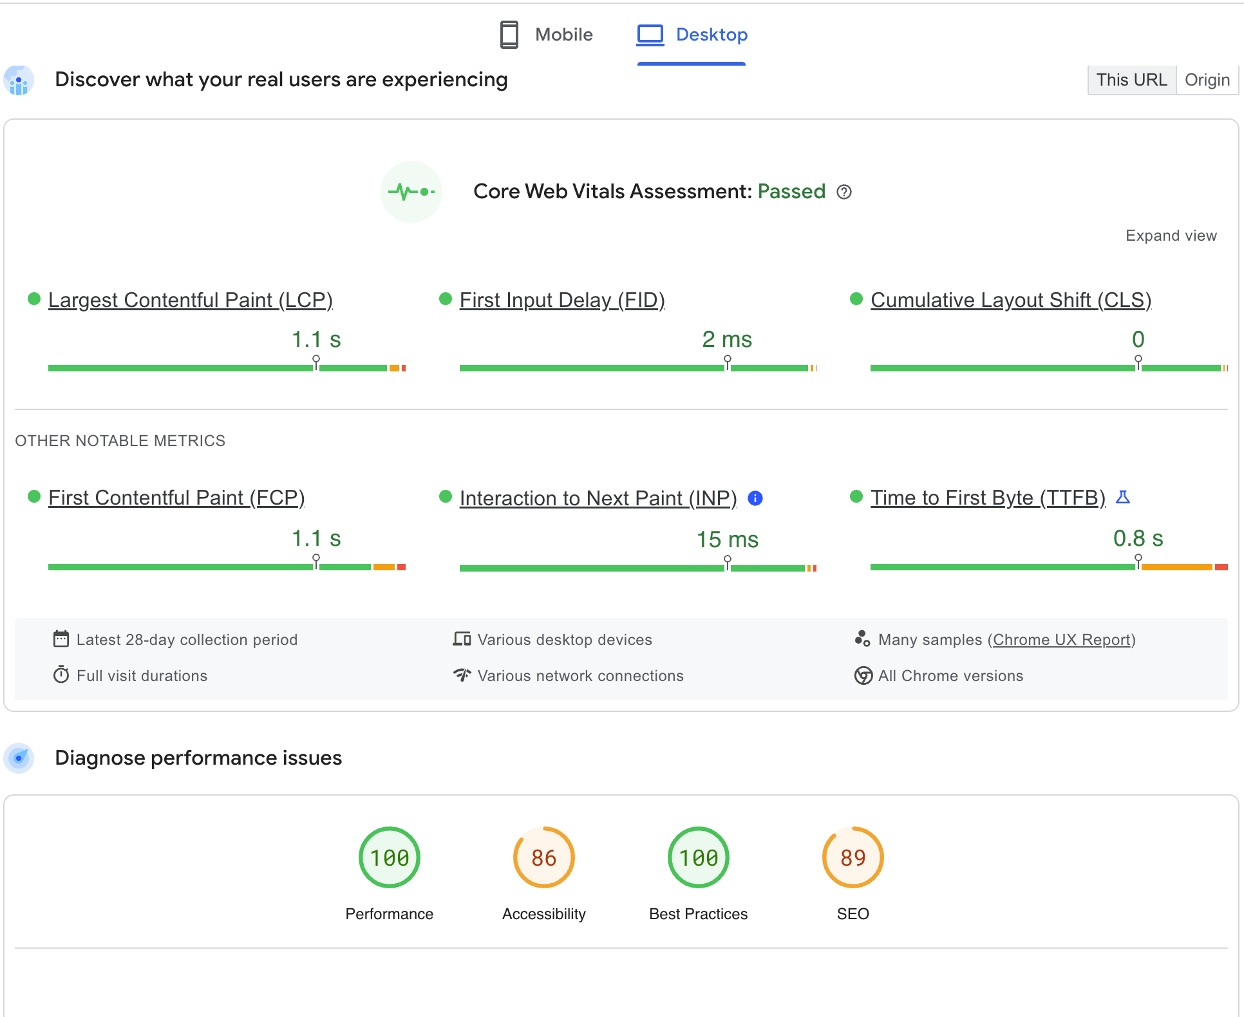Open the Chrome UX Report link
This screenshot has width=1244, height=1017.
click(x=1062, y=639)
